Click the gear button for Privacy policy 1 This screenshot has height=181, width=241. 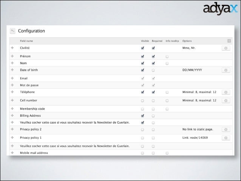point(226,138)
